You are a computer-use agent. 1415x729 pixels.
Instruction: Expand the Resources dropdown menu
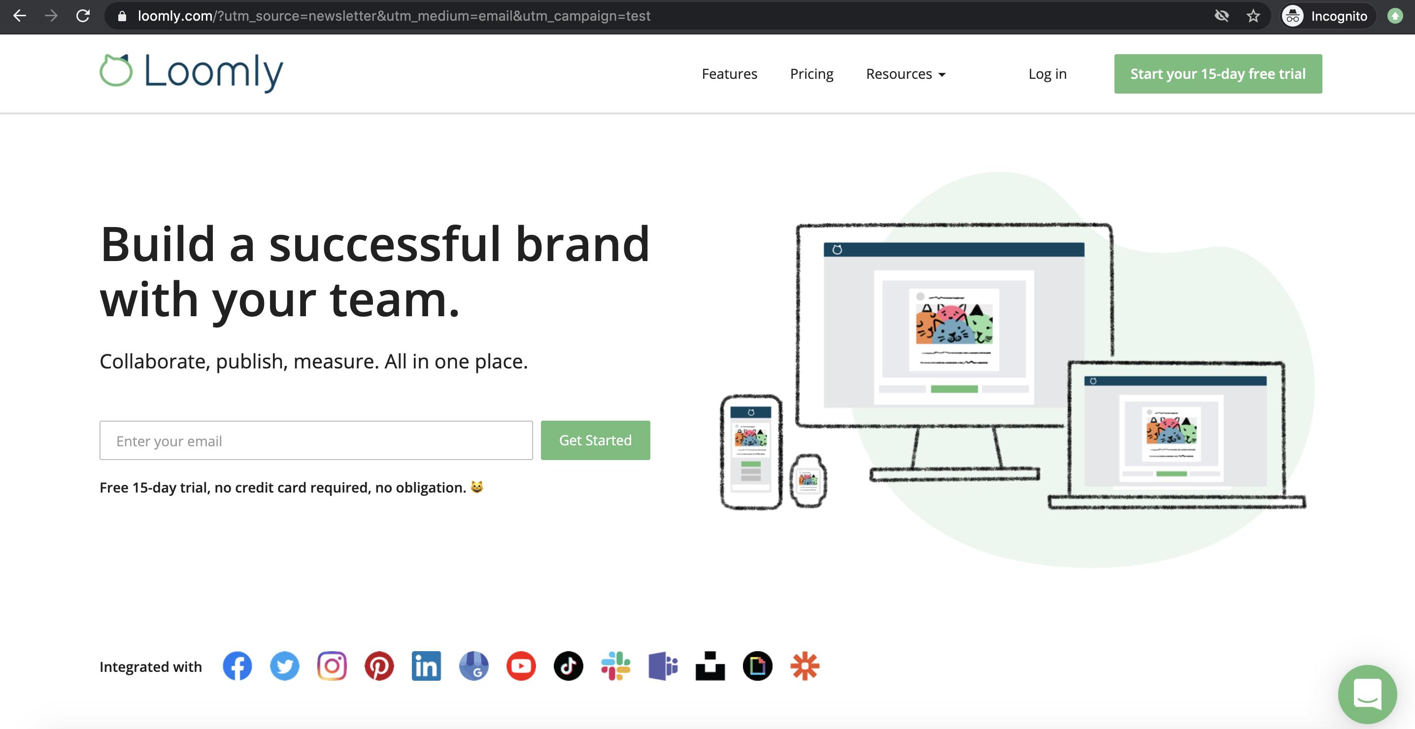(905, 73)
